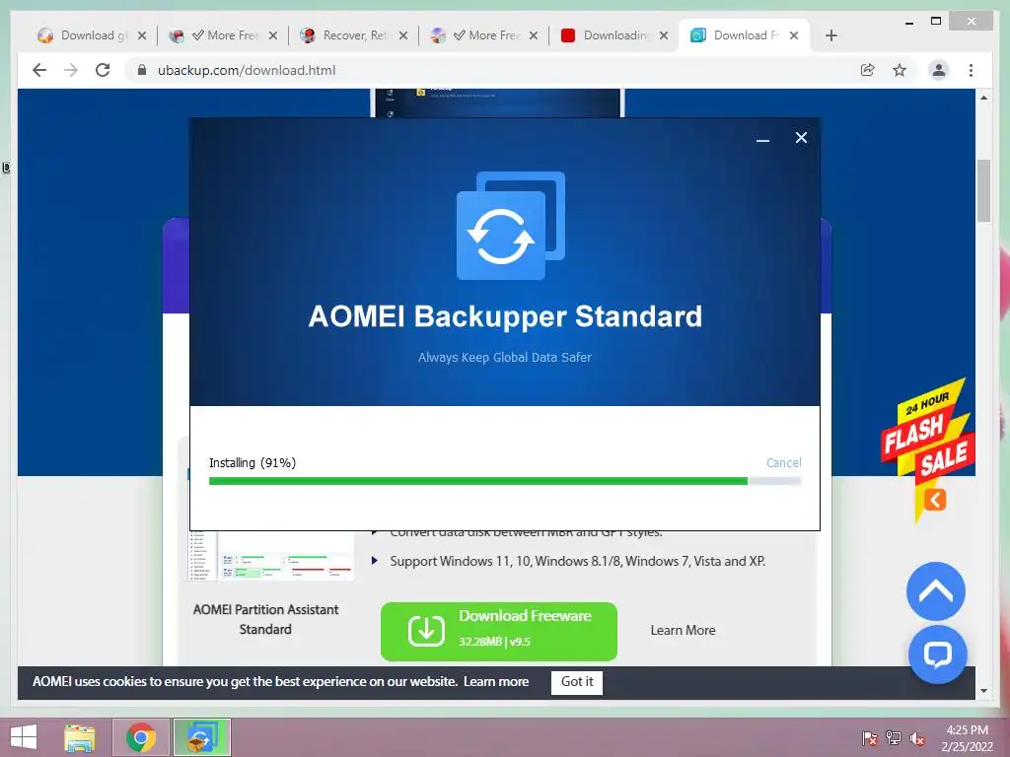The width and height of the screenshot is (1010, 757).
Task: Open Chrome profile avatar
Action: 939,70
